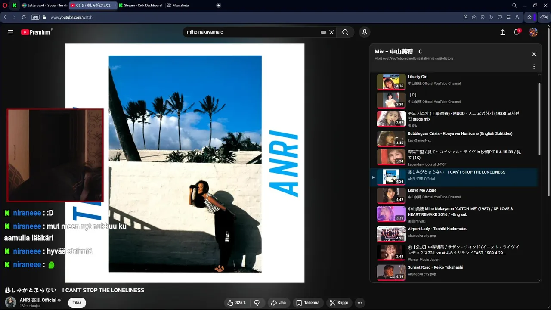Screen dimensions: 551x310
Task: Play Miho Nakayama 'CATCH ME' (1987) video
Action: click(454, 214)
